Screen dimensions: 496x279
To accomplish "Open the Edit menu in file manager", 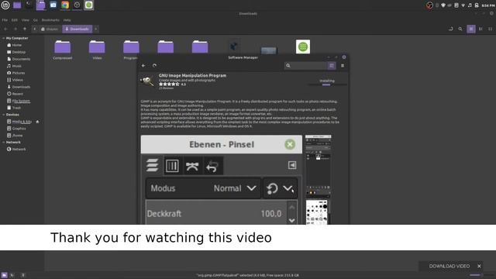I will click(15, 20).
